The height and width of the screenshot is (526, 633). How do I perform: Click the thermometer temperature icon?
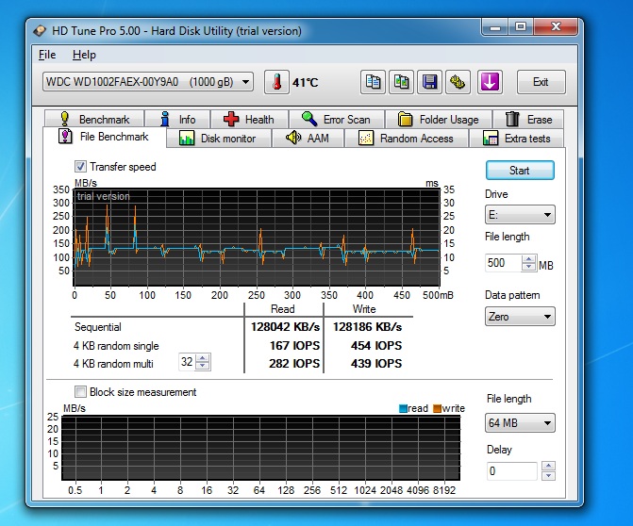[x=276, y=82]
